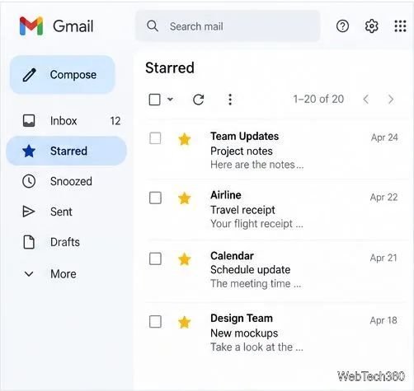This screenshot has height=391, width=414.
Task: Click 'Take a look at the ...' preview
Action: [x=256, y=347]
